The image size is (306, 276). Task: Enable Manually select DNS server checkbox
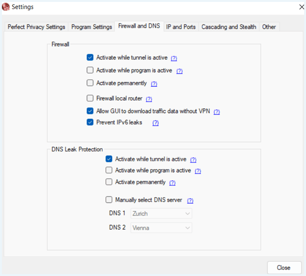point(109,200)
